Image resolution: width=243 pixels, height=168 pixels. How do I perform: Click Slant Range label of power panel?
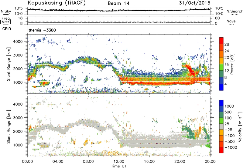(9, 64)
